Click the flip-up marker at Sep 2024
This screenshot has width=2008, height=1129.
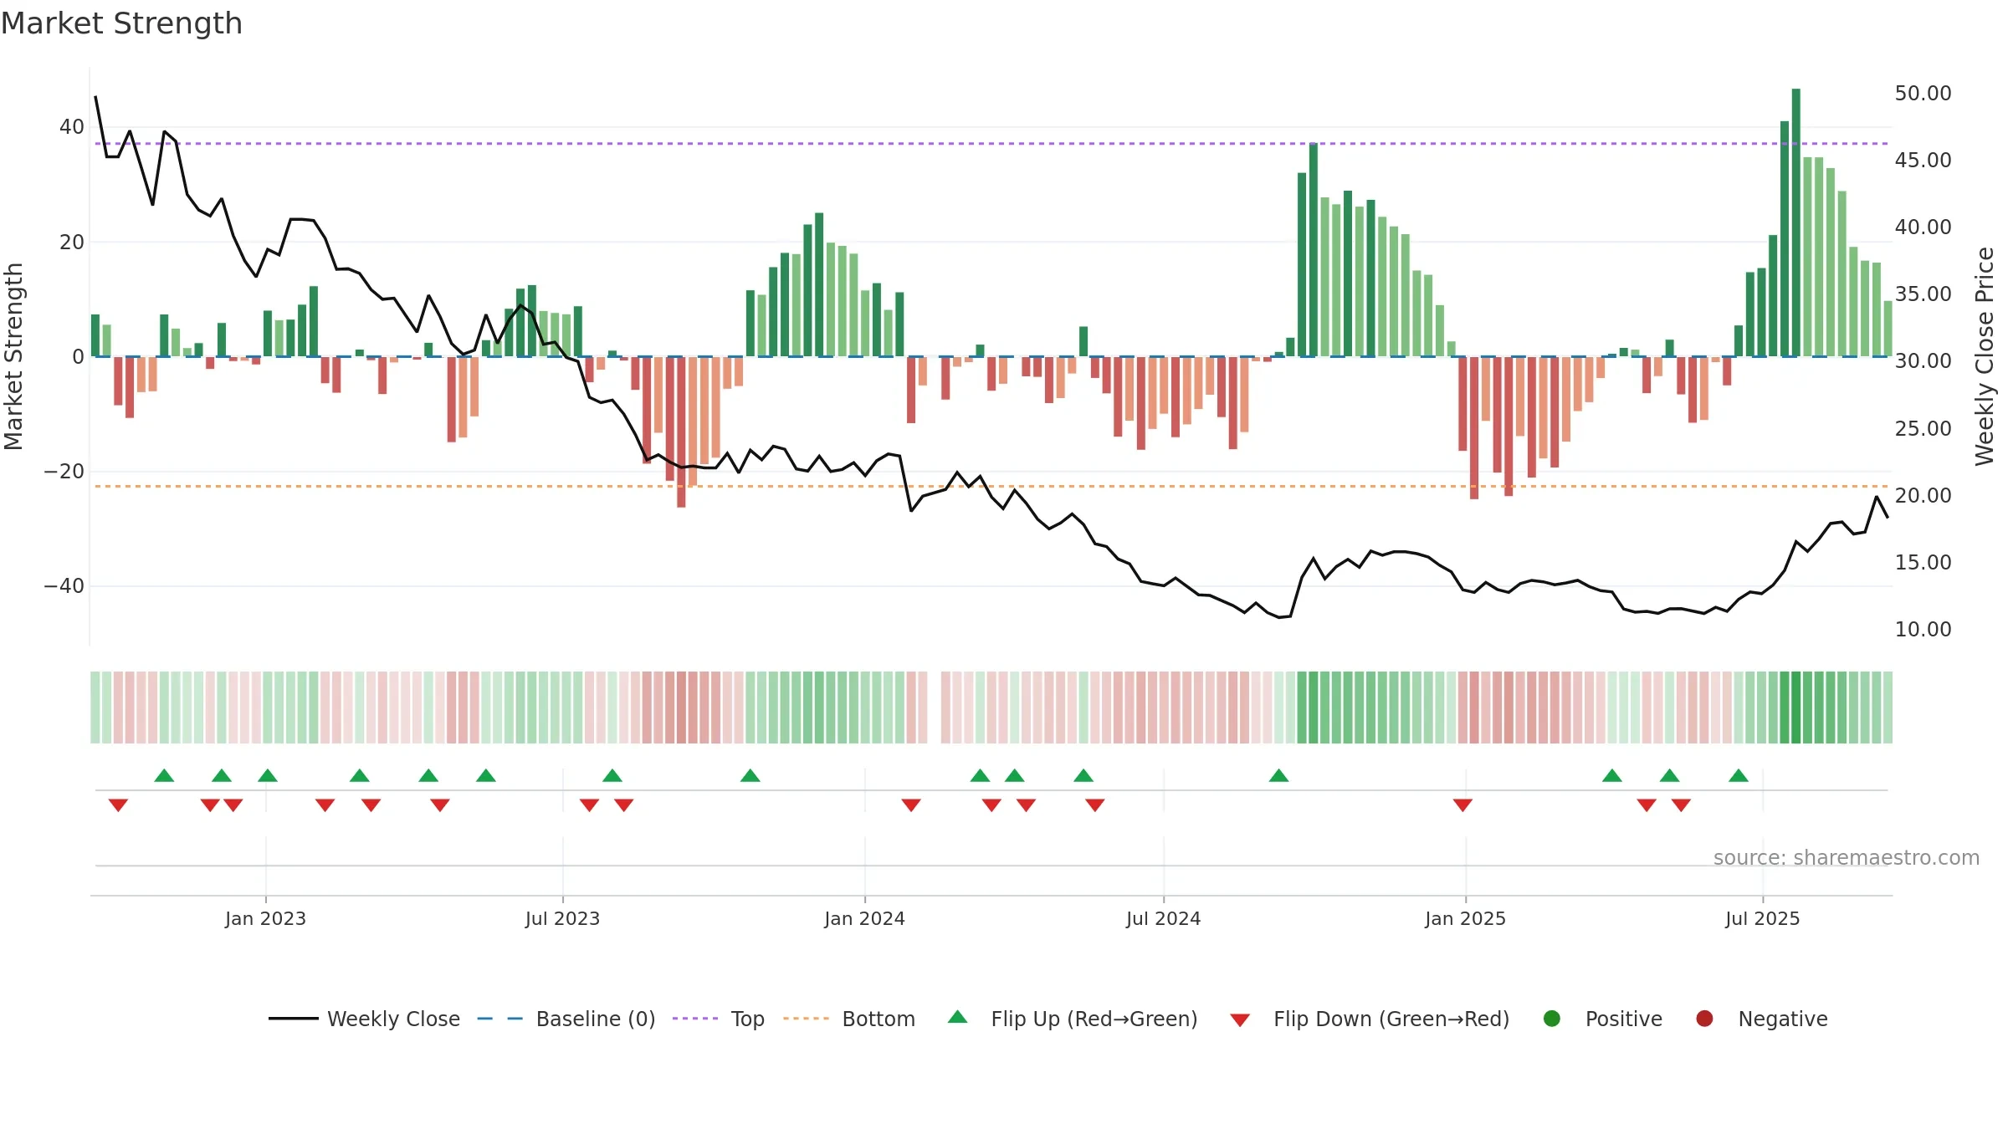[1278, 775]
